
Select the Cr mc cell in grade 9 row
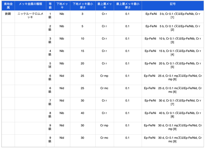tap(105, 138)
